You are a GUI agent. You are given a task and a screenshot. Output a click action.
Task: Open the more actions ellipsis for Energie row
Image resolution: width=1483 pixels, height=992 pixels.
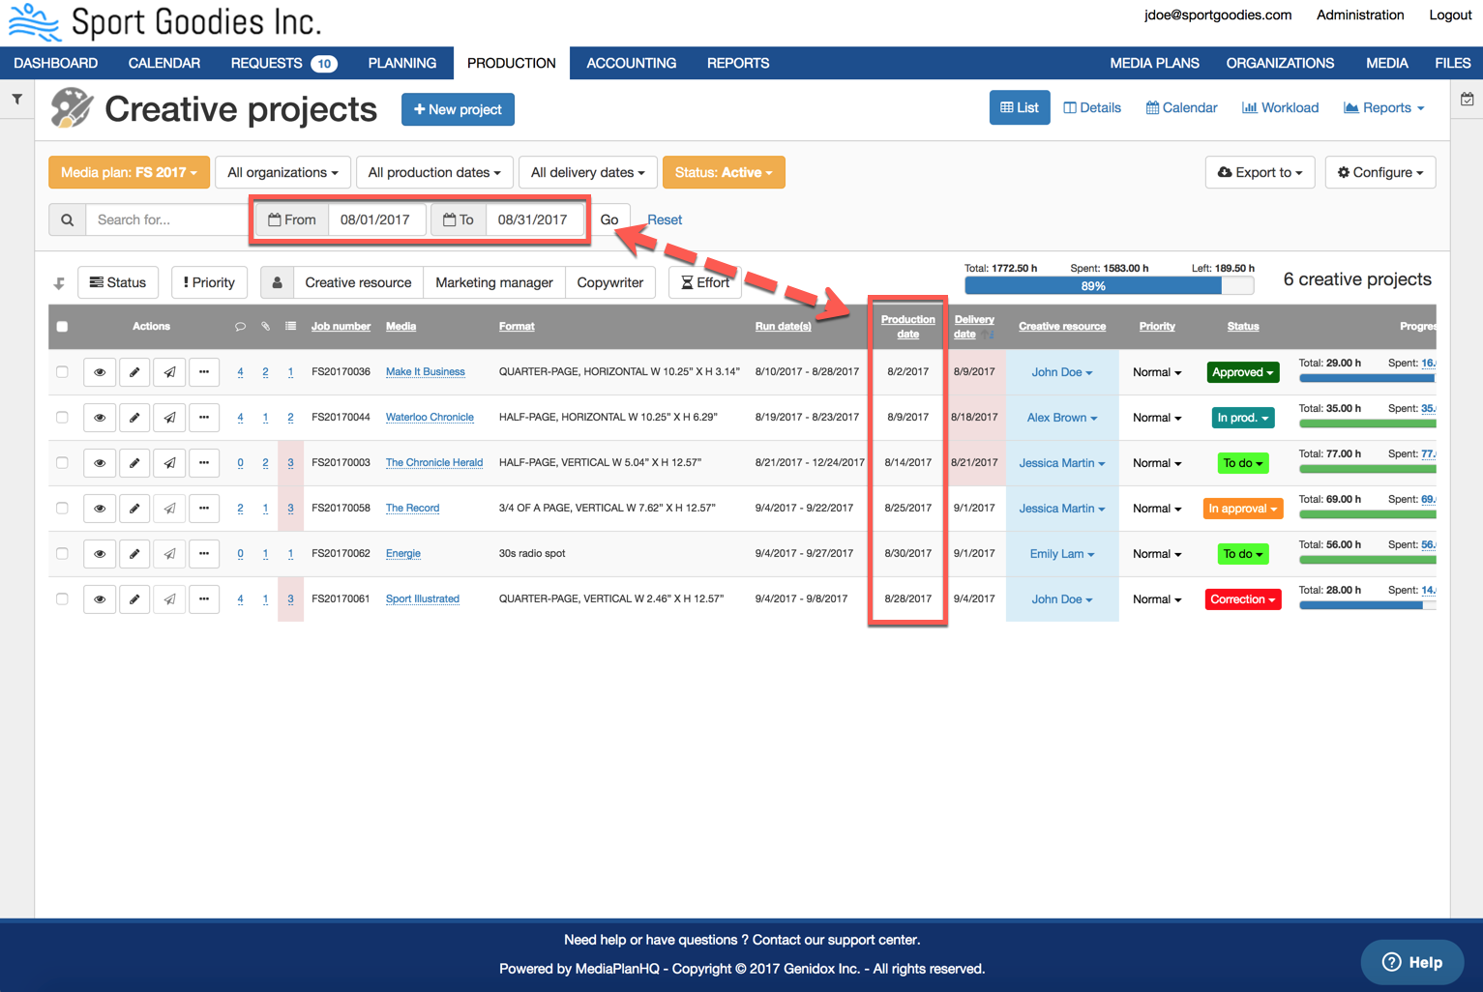(204, 554)
